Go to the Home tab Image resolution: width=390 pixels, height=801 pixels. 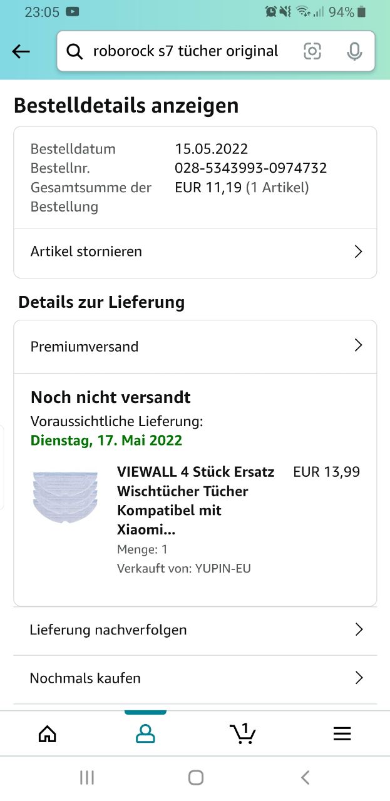[48, 733]
